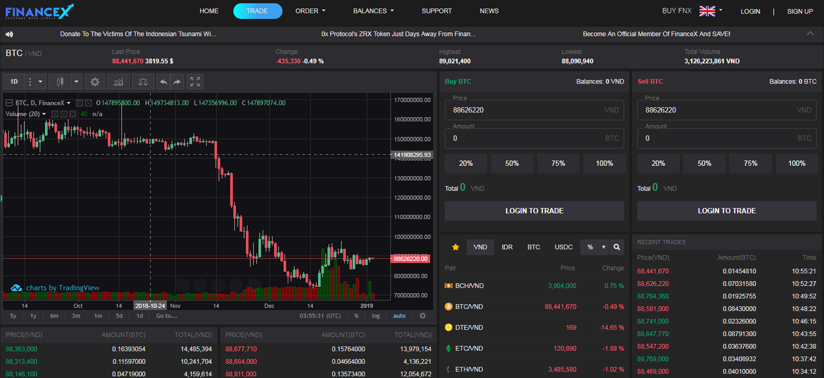Switch to BTC market tab
Image resolution: width=824 pixels, height=378 pixels.
click(x=534, y=247)
